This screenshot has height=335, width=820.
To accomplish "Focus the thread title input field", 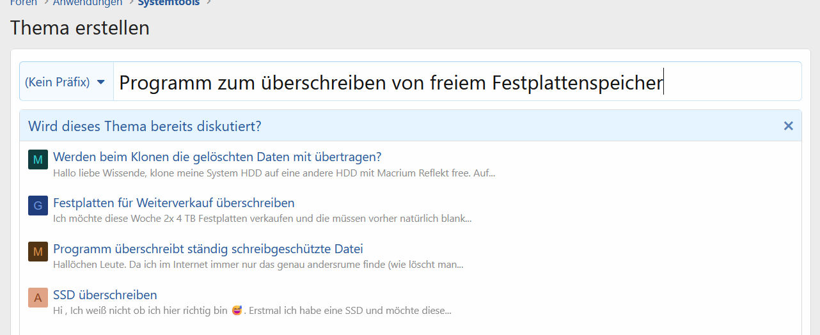I will coord(448,82).
